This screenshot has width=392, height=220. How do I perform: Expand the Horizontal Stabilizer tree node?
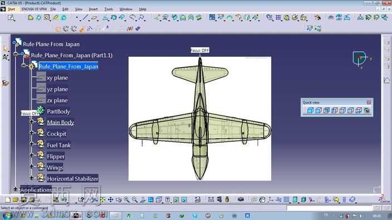coord(32,178)
